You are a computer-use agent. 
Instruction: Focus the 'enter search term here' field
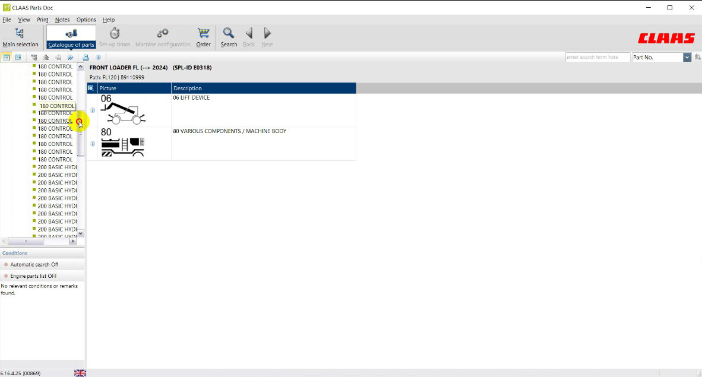(597, 58)
